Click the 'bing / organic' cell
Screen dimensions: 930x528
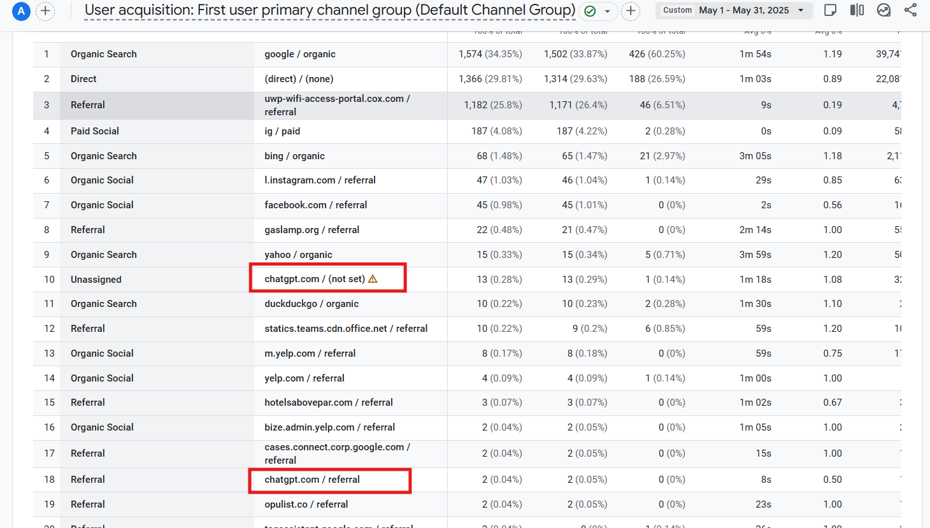pos(294,156)
